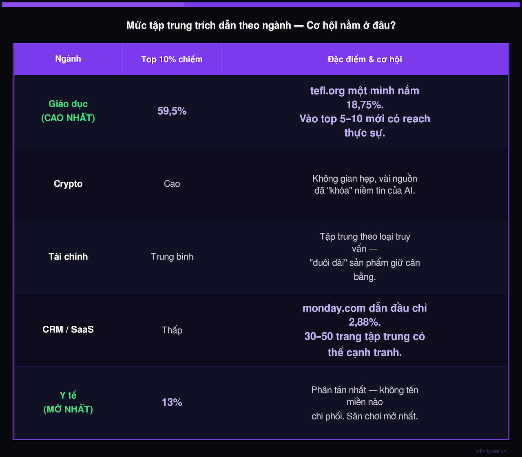The image size is (522, 457).
Task: Select the tefl.org description text
Action: point(365,112)
